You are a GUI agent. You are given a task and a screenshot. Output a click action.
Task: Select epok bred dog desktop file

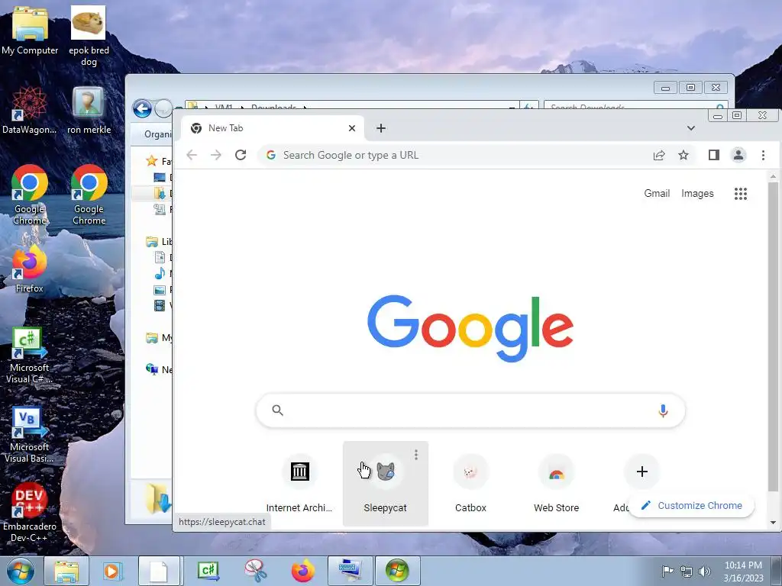(x=89, y=36)
